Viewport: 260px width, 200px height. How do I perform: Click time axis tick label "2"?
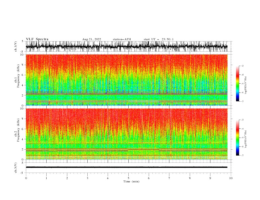(67, 178)
